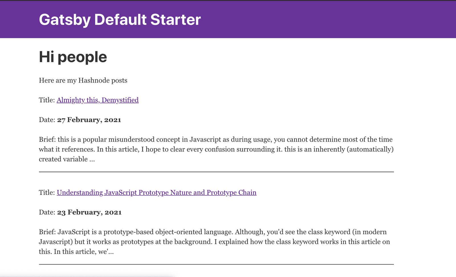Click the first post's brief paragraph about this
The image size is (456, 277).
pyautogui.click(x=216, y=149)
